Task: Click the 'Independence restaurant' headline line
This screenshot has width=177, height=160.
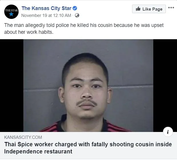Action: pos(38,151)
